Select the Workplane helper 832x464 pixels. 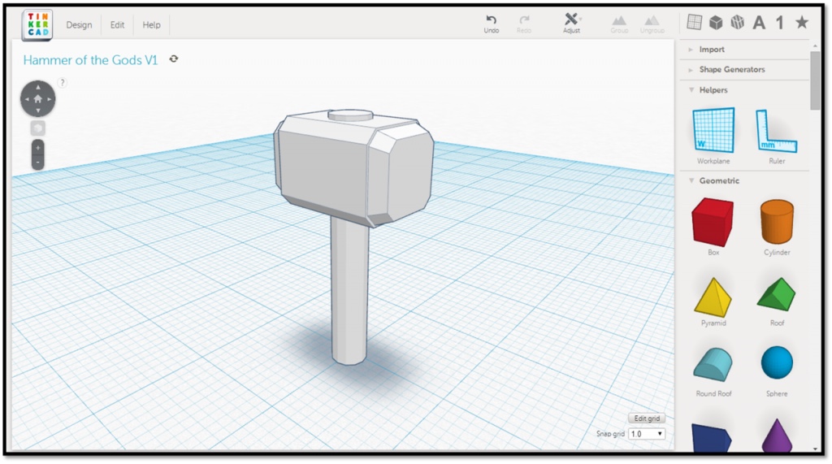coord(713,136)
